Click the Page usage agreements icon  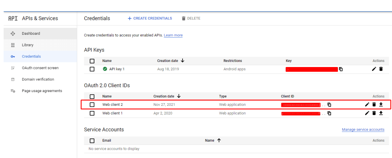click(x=13, y=91)
